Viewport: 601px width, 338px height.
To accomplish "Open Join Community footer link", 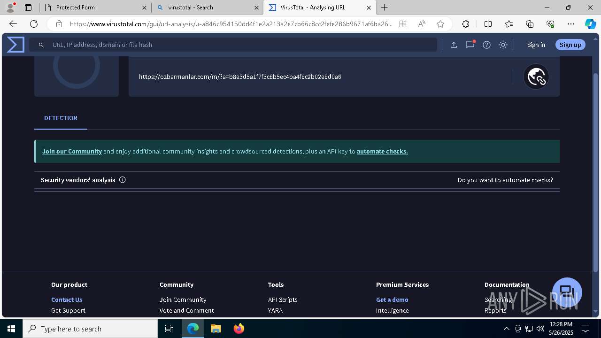I will (x=183, y=300).
